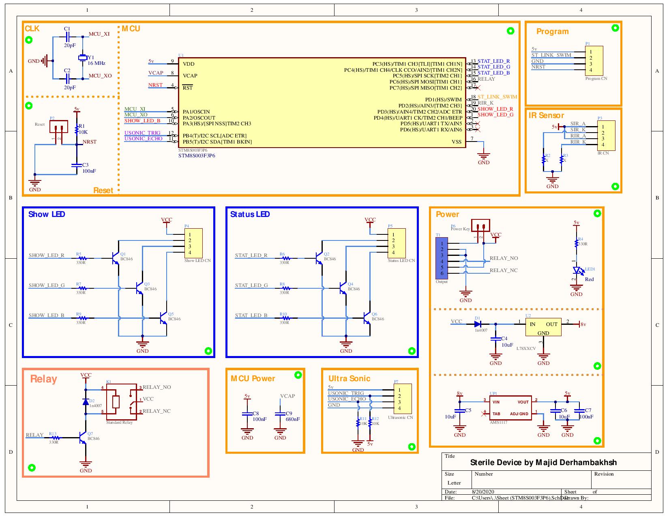
Task: Click the 'MCU' section title
Action: click(x=131, y=28)
